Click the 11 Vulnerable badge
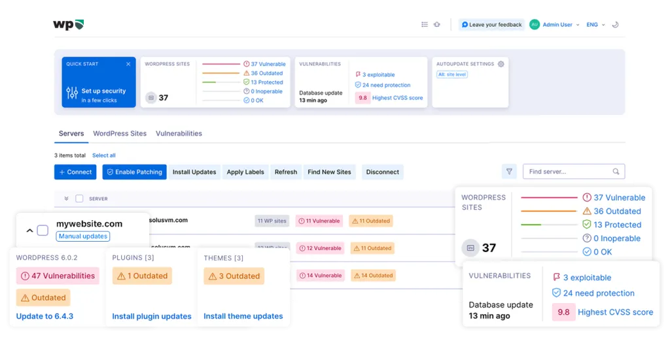The height and width of the screenshot is (339, 670). click(x=319, y=221)
